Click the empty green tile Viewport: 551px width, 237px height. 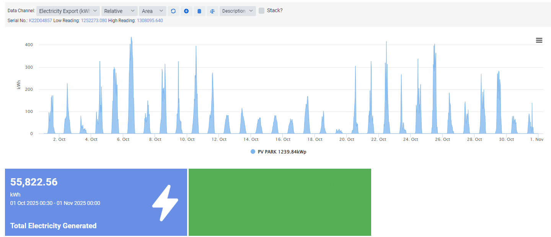(280, 202)
